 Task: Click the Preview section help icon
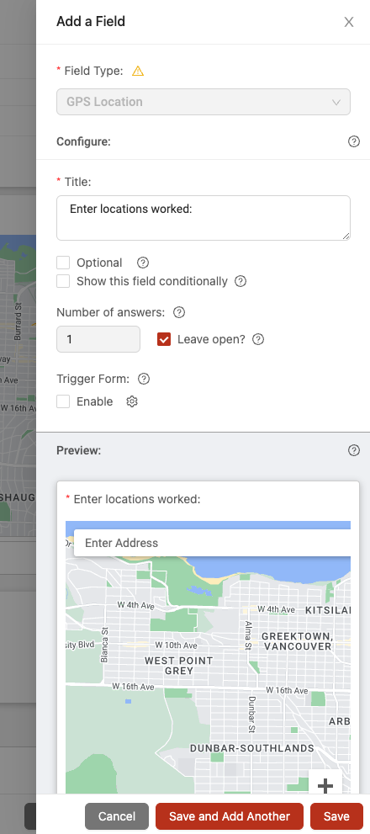pyautogui.click(x=353, y=450)
